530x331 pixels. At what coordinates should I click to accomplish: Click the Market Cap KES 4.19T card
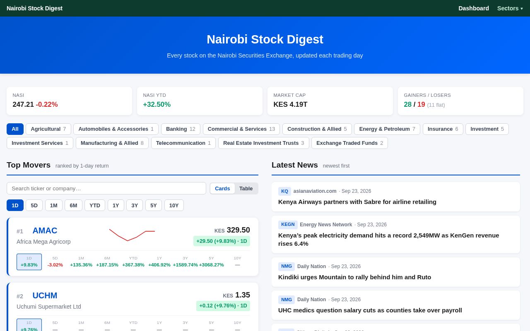click(x=330, y=101)
